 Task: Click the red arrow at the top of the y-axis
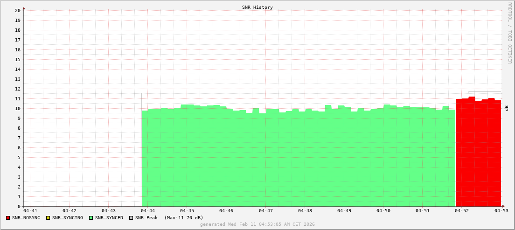point(24,8)
